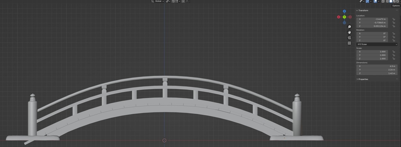Screen dimensions: 401x147
Task: Click the green Y axis gizmo
Action: point(345,17)
